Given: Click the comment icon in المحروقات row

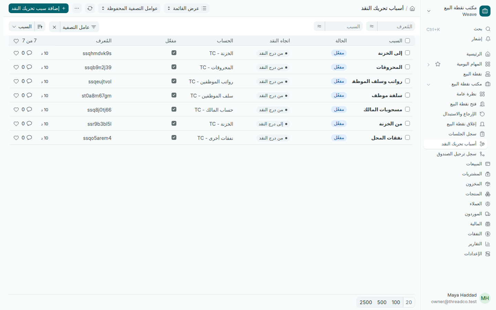Looking at the screenshot, I should pyautogui.click(x=29, y=67).
